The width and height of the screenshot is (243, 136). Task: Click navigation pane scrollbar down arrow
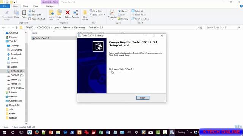pos(26,123)
